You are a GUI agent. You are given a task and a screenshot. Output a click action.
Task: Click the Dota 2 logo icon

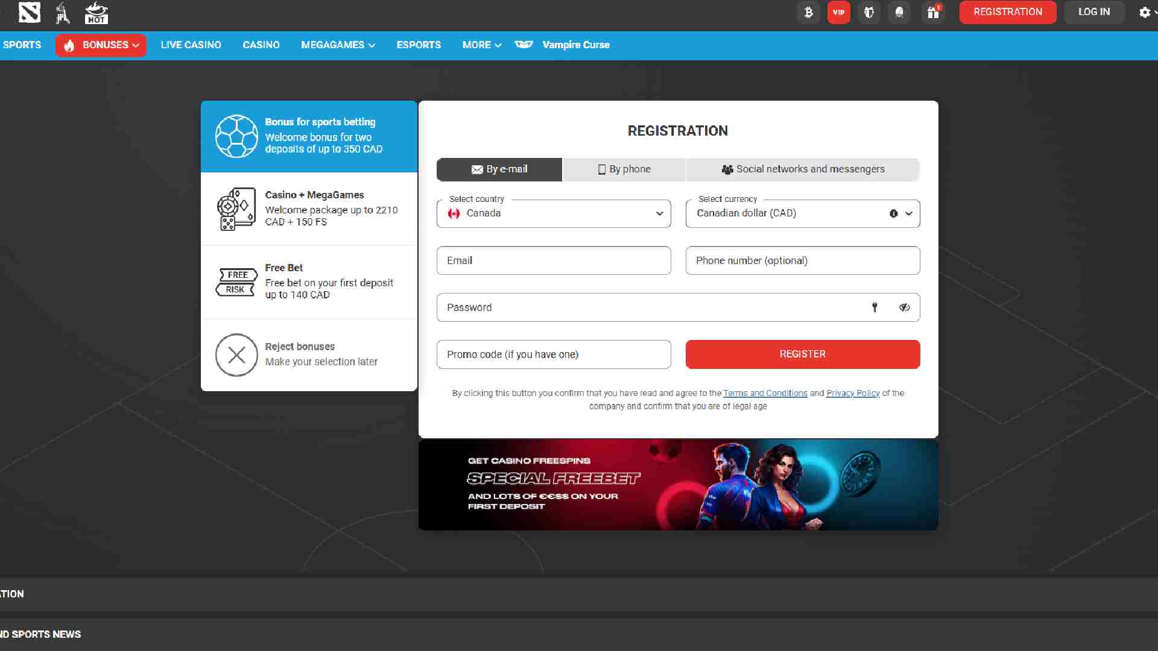click(29, 12)
